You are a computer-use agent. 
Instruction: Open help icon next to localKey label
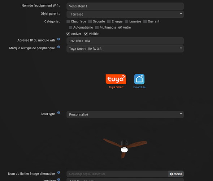click(58, 179)
